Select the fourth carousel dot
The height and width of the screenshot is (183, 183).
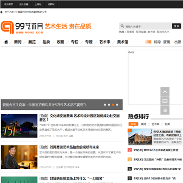coord(117,105)
